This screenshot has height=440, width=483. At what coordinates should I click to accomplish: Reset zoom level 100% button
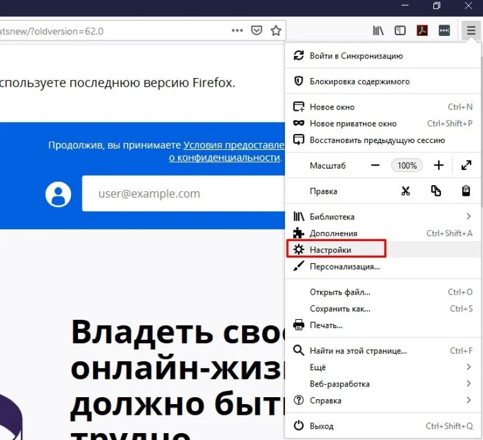click(x=407, y=166)
